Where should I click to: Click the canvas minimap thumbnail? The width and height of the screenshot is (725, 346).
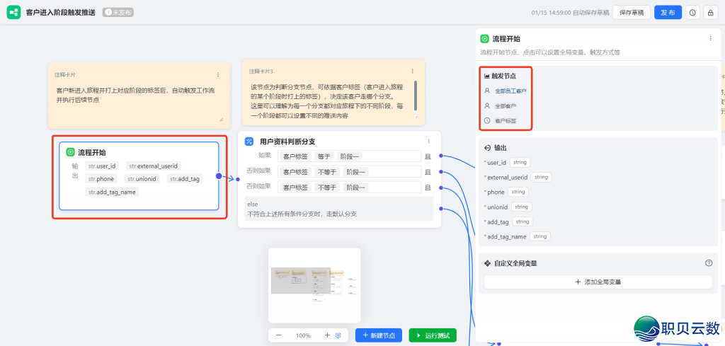[314, 285]
